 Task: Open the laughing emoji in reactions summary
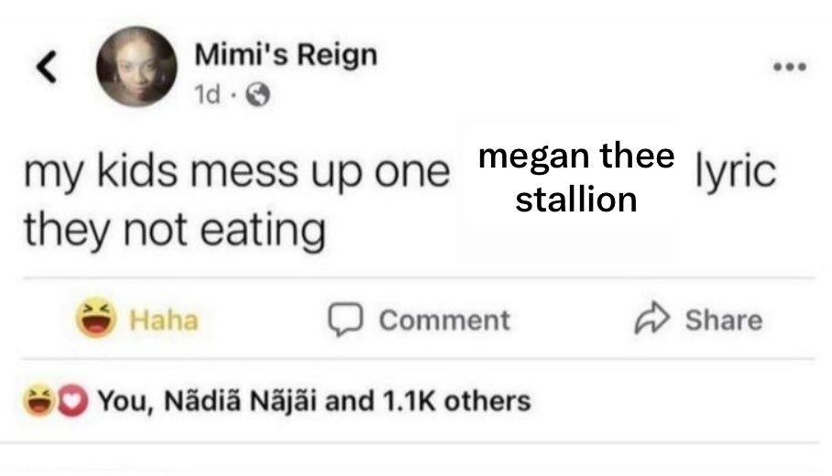pyautogui.click(x=38, y=400)
